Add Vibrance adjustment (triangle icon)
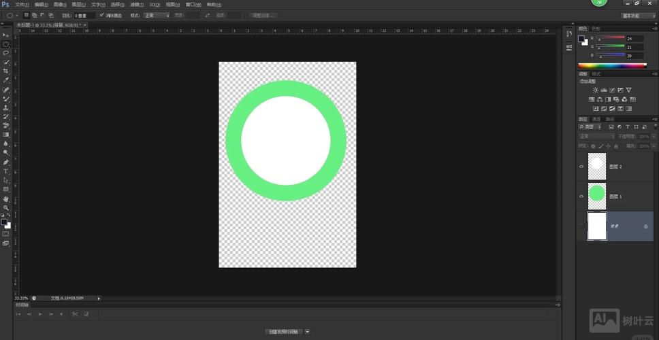This screenshot has width=659, height=340. [x=629, y=90]
